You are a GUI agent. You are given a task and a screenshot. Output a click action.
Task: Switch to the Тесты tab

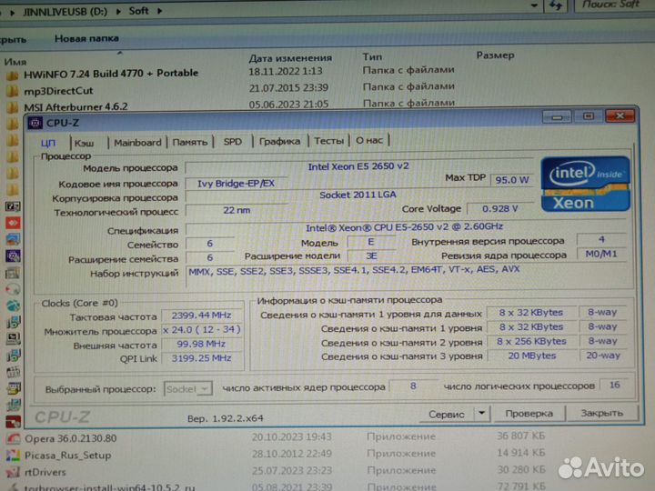click(x=328, y=141)
